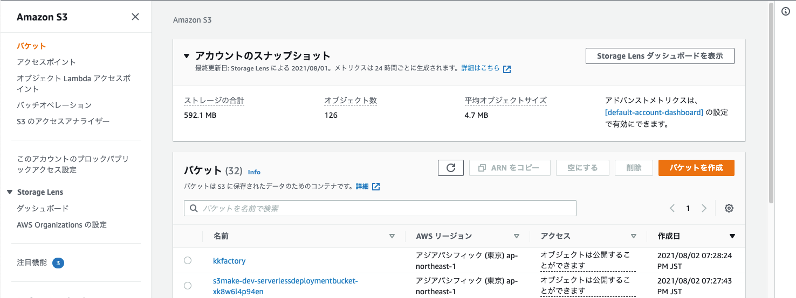Click the バケットを作成 button

pos(696,168)
